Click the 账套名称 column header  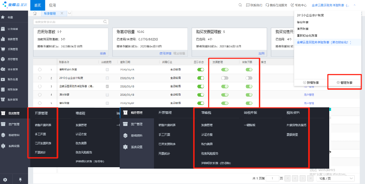pos(64,62)
